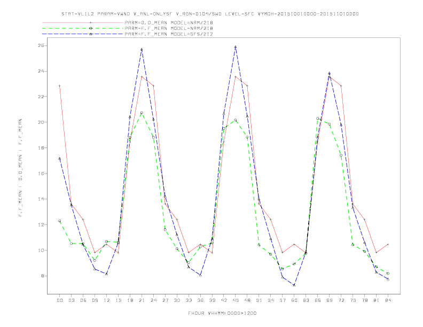Click y-axis tick label 24
The height and width of the screenshot is (327, 423).
41,71
